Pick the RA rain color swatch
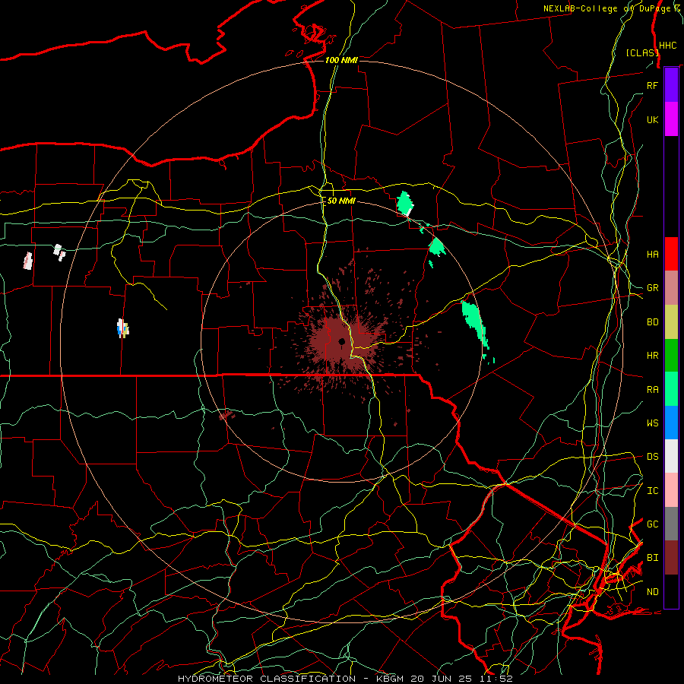684x684 pixels. 671,389
